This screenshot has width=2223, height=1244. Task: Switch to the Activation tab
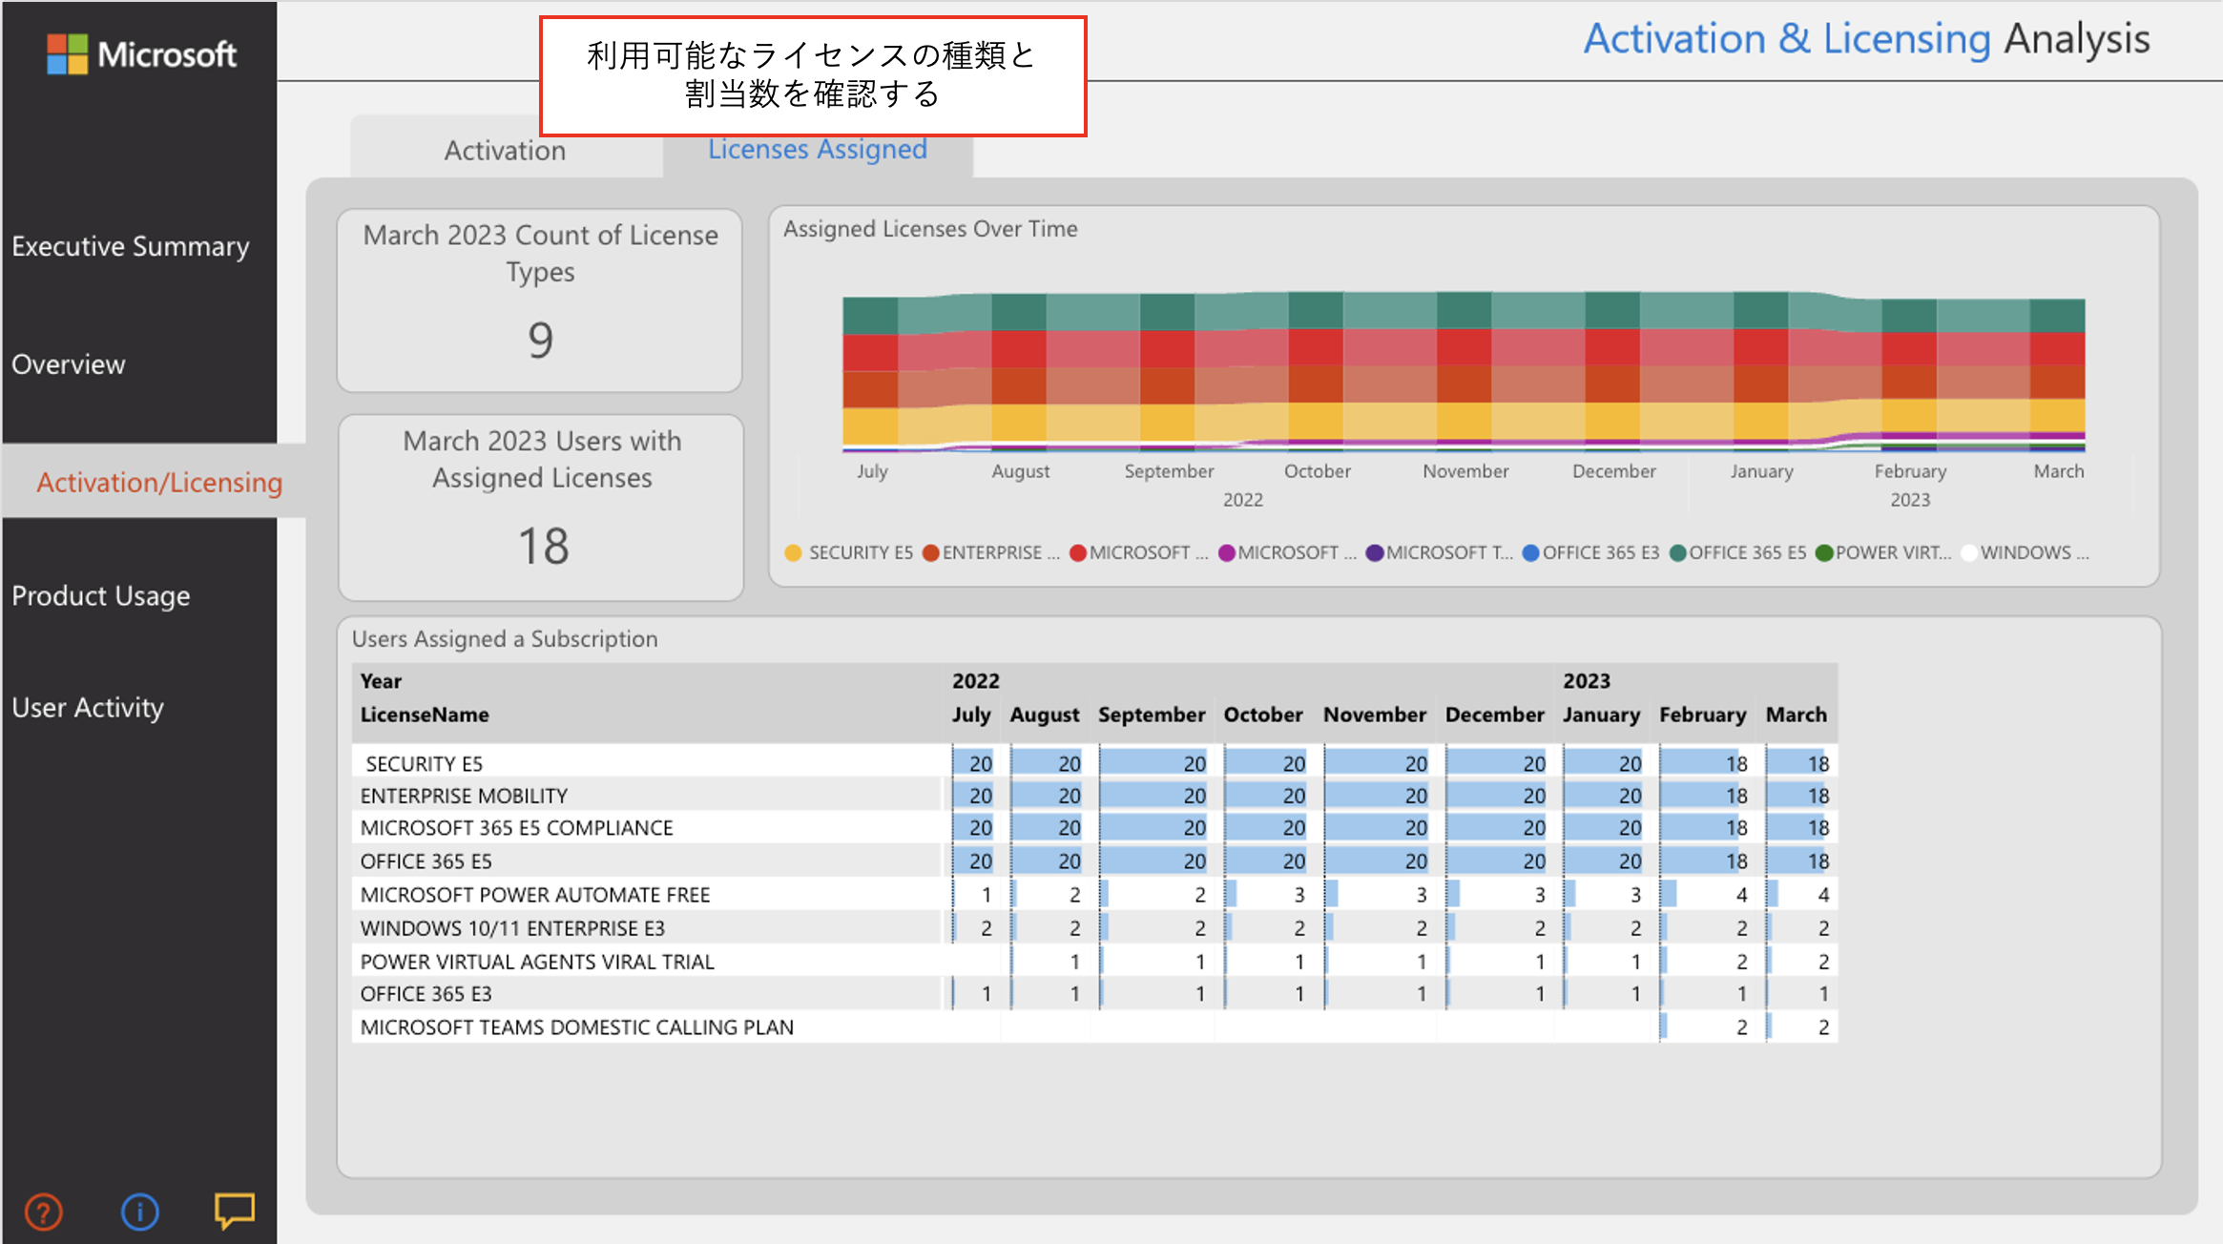coord(505,150)
